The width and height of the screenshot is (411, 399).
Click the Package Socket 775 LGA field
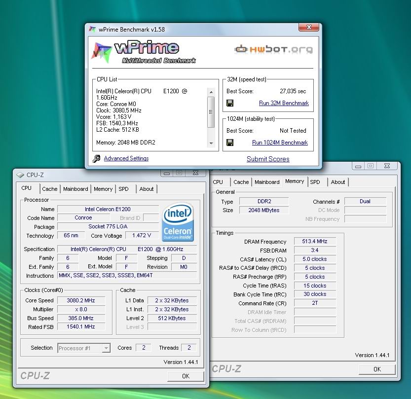[108, 226]
